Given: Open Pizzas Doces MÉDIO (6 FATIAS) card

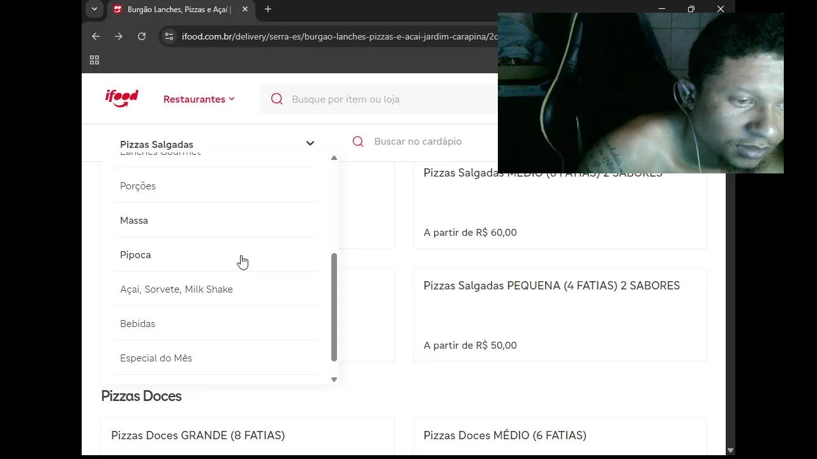Looking at the screenshot, I should point(560,437).
